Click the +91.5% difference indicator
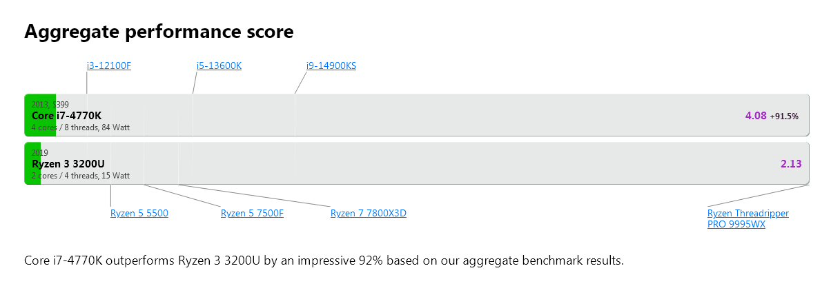Screen dimensions: 831x286 (785, 116)
